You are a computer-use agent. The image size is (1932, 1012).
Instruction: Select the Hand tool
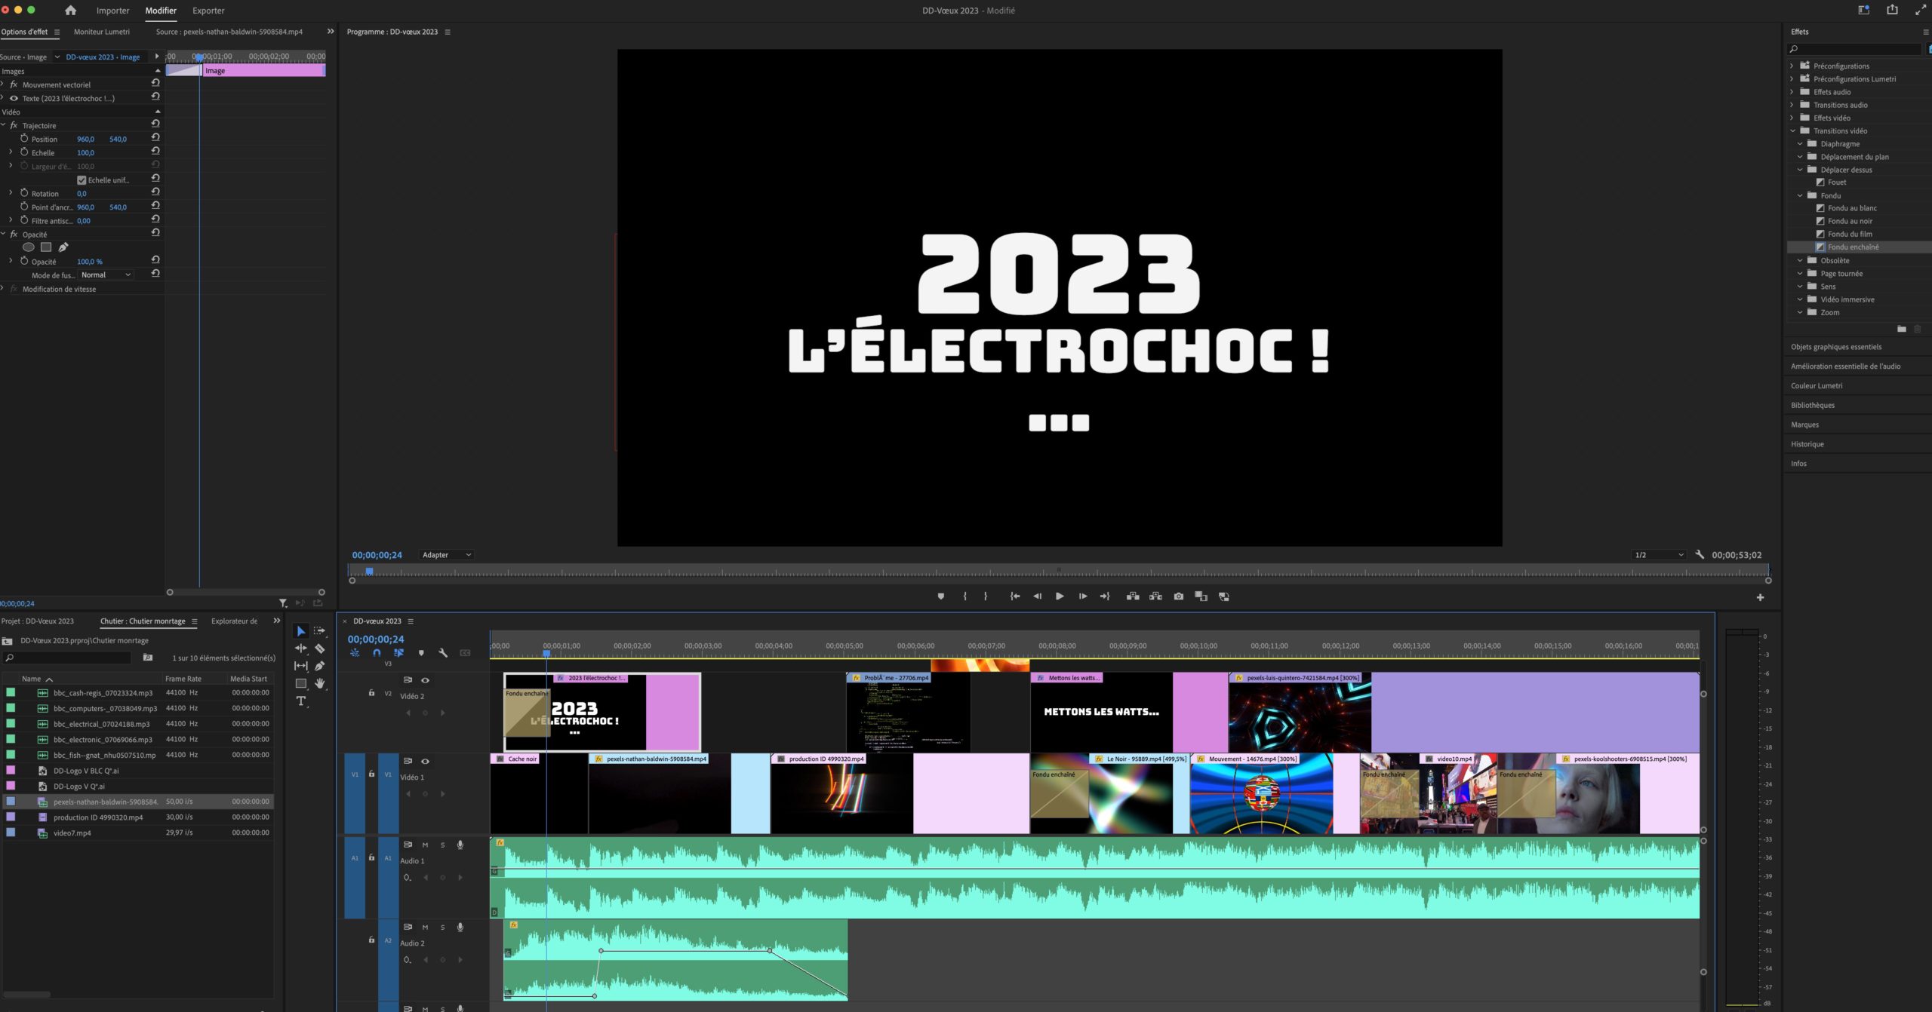coord(319,683)
